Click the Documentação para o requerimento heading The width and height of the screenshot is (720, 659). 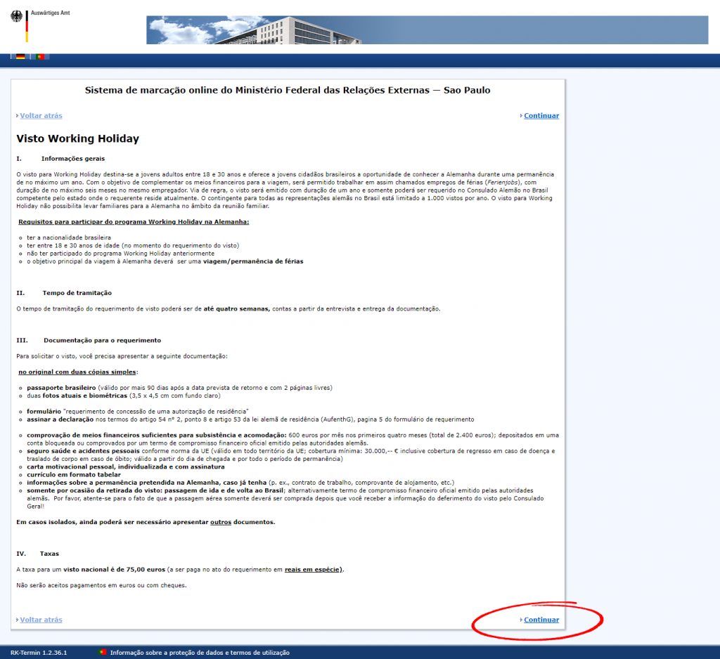tap(102, 340)
